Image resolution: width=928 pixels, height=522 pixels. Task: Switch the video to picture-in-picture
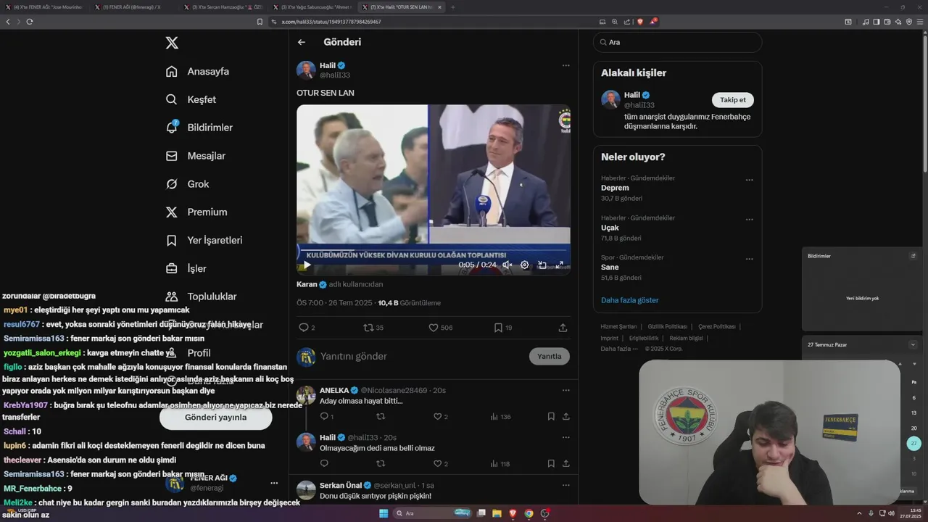pyautogui.click(x=542, y=265)
